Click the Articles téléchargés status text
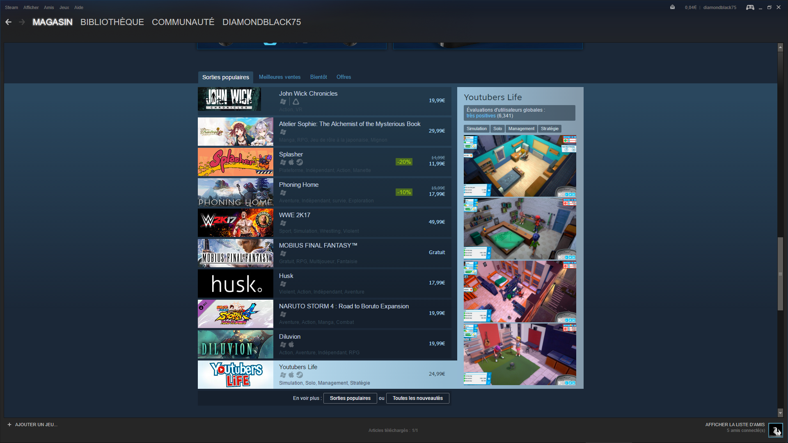The width and height of the screenshot is (788, 443). tap(393, 431)
